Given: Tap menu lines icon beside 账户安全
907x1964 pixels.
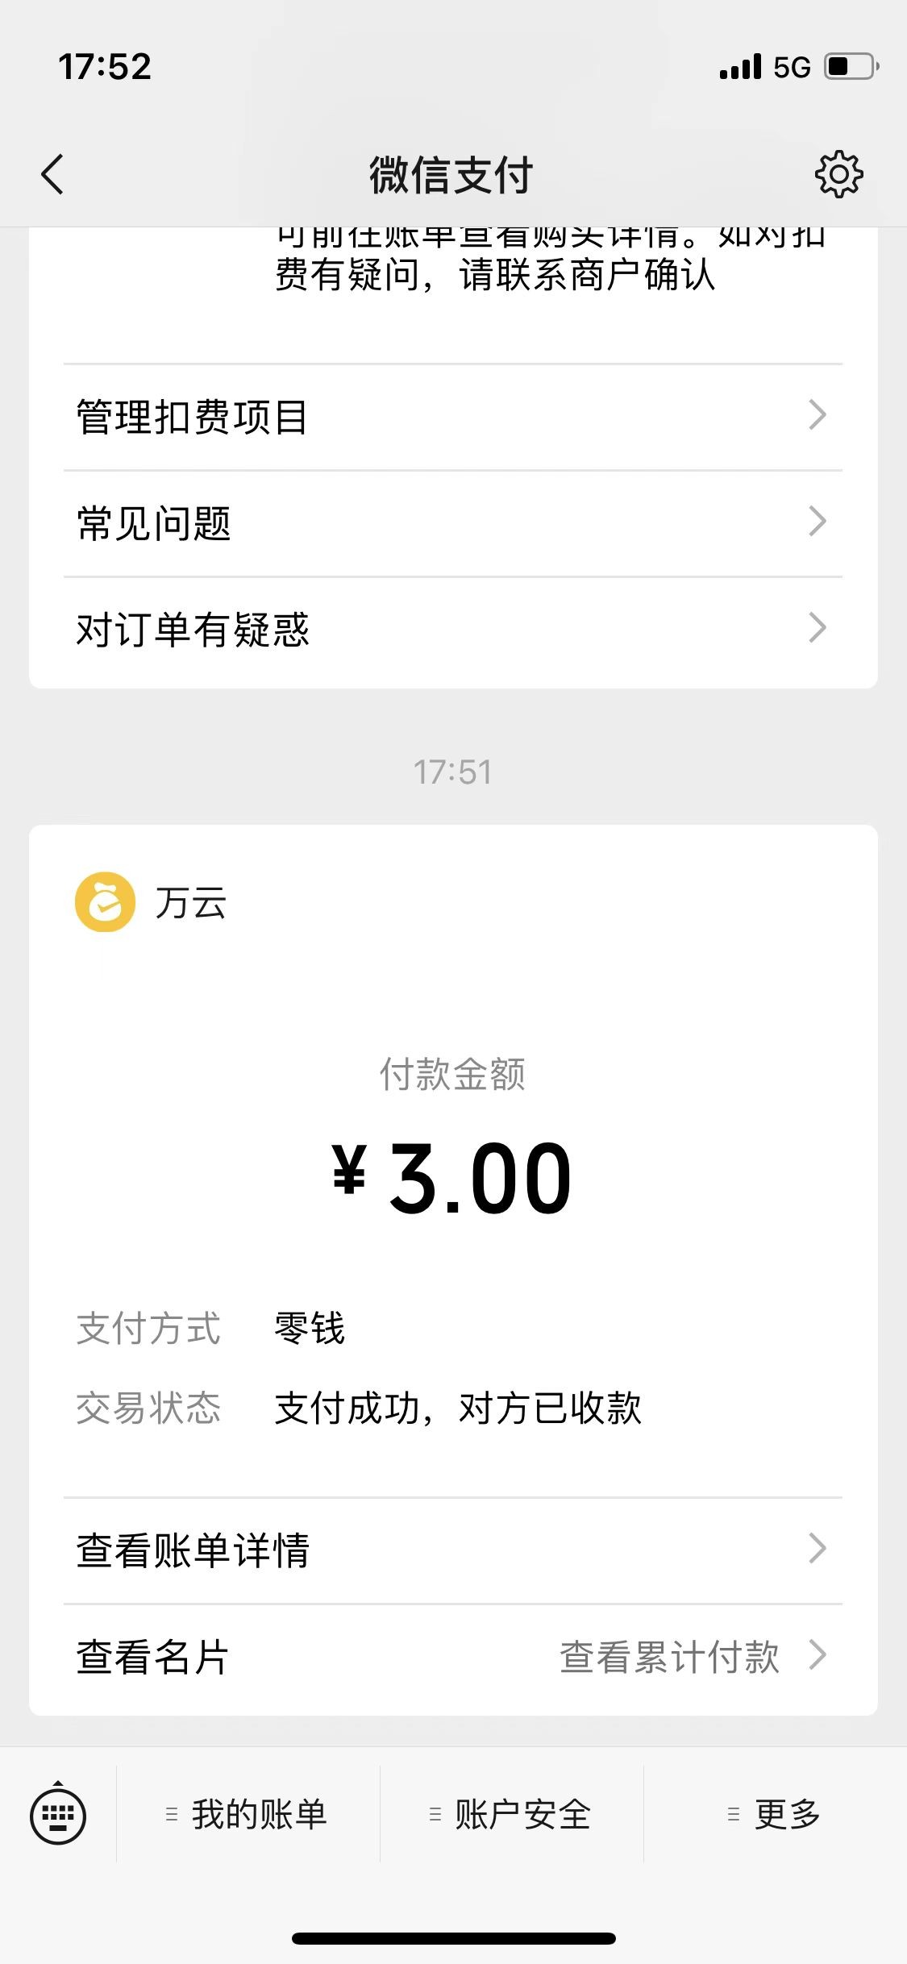Looking at the screenshot, I should 435,1815.
